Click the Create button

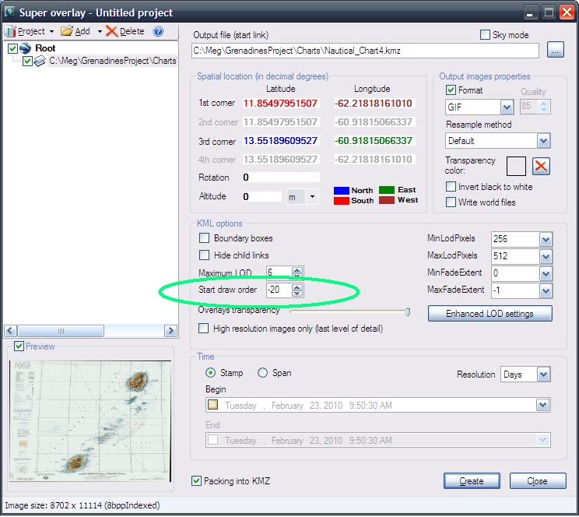[472, 481]
